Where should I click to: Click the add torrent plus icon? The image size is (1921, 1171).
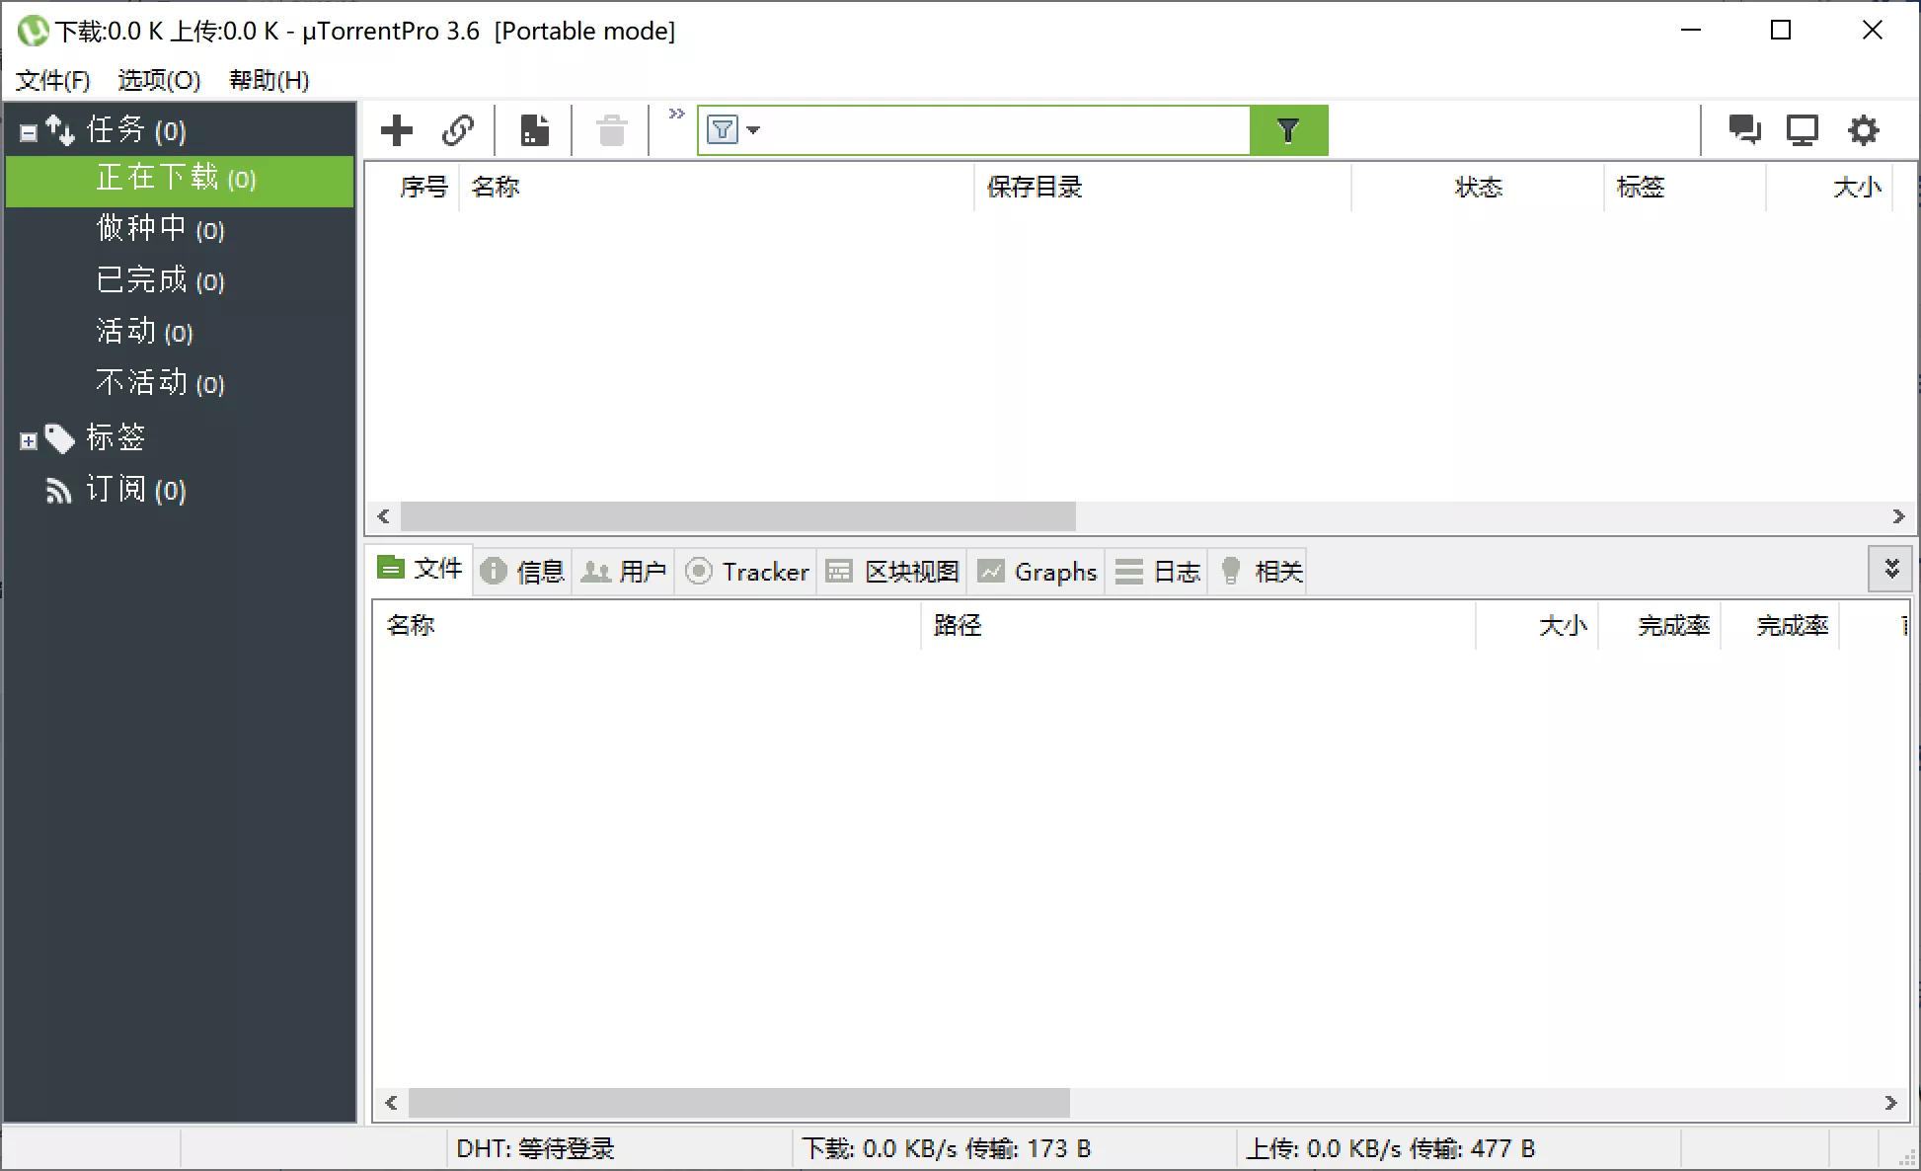(395, 129)
